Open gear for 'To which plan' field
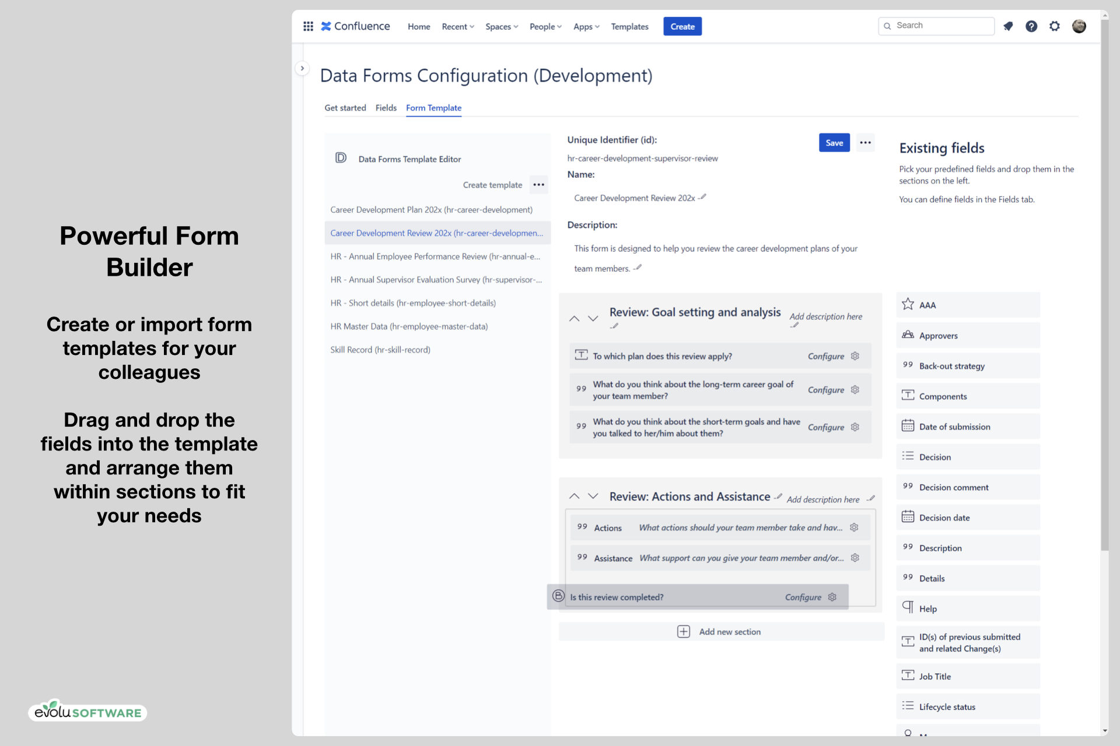The image size is (1120, 746). [855, 356]
